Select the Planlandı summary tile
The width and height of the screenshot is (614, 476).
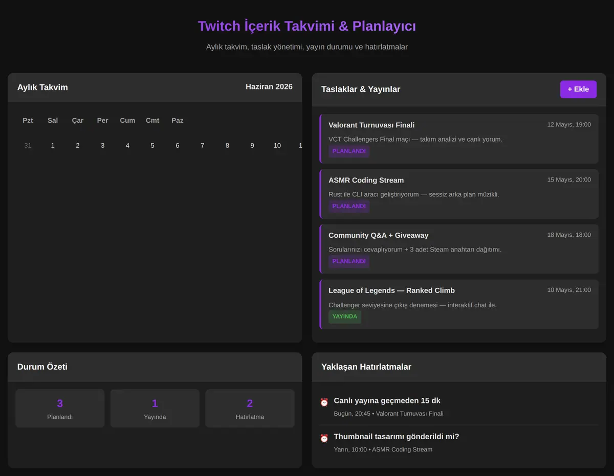tap(60, 409)
